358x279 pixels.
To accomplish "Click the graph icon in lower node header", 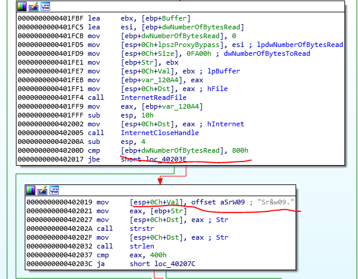I will pos(54,190).
